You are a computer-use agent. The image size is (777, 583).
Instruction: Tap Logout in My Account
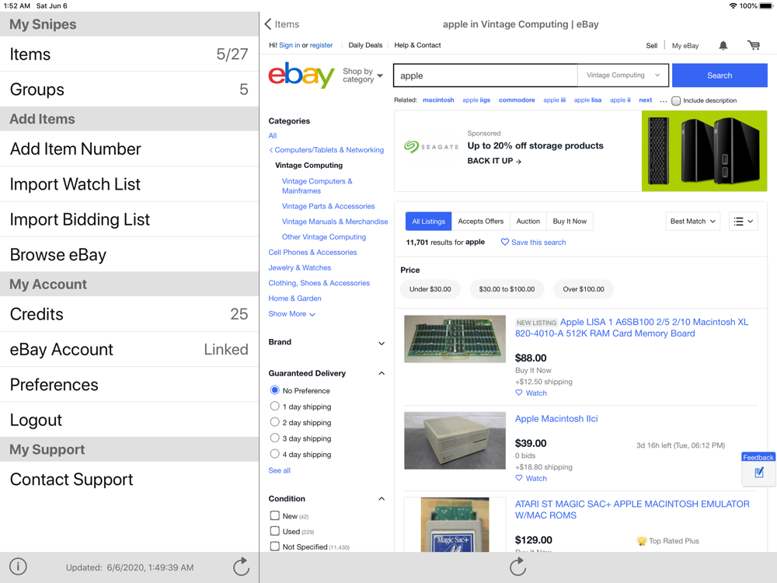pyautogui.click(x=129, y=420)
